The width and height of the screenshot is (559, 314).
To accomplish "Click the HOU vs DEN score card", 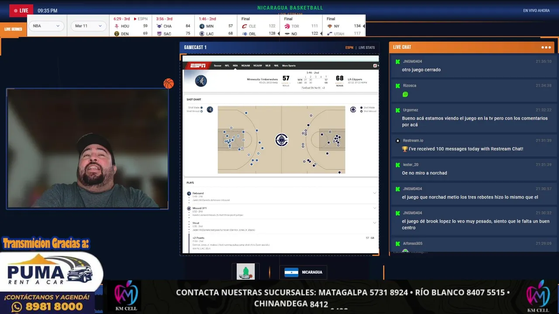I will [130, 26].
